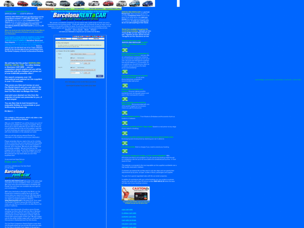Select the City/Downtown radio for drop-off
Image resolution: width=304 pixels, height=228 pixels.
tap(77, 67)
